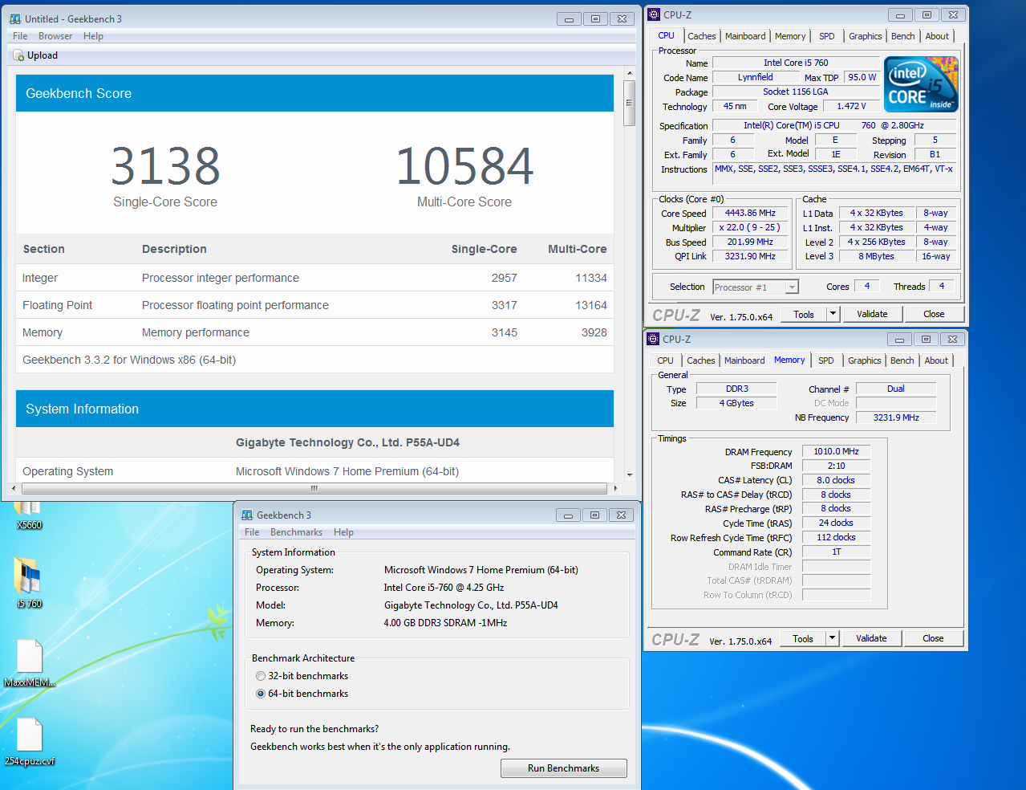
Task: Click Close button in Memory CPU-Z window
Action: coord(933,638)
